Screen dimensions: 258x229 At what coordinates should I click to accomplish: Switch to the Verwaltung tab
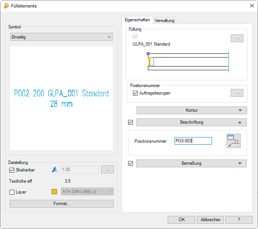[164, 21]
